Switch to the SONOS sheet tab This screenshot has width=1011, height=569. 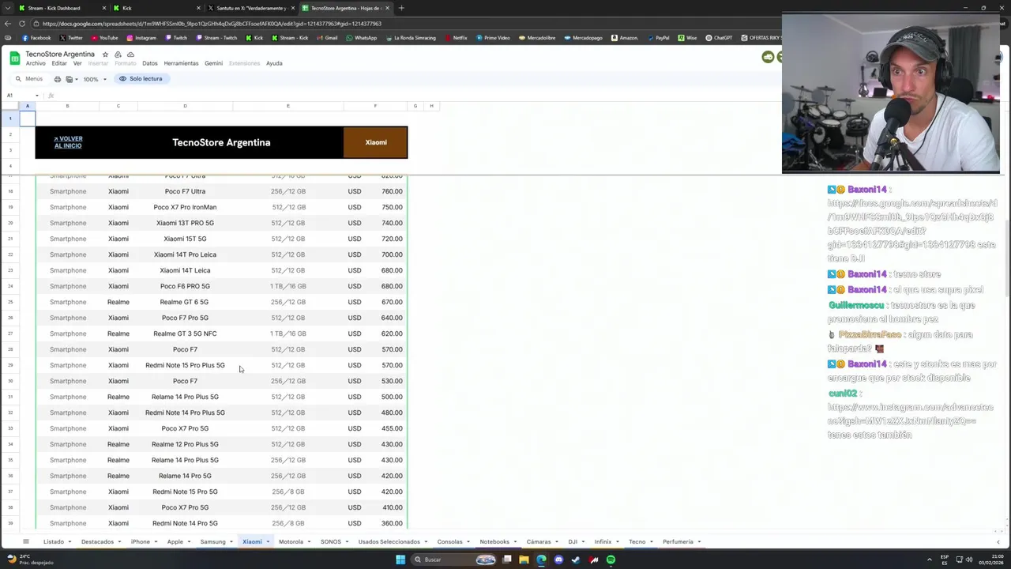tap(330, 542)
